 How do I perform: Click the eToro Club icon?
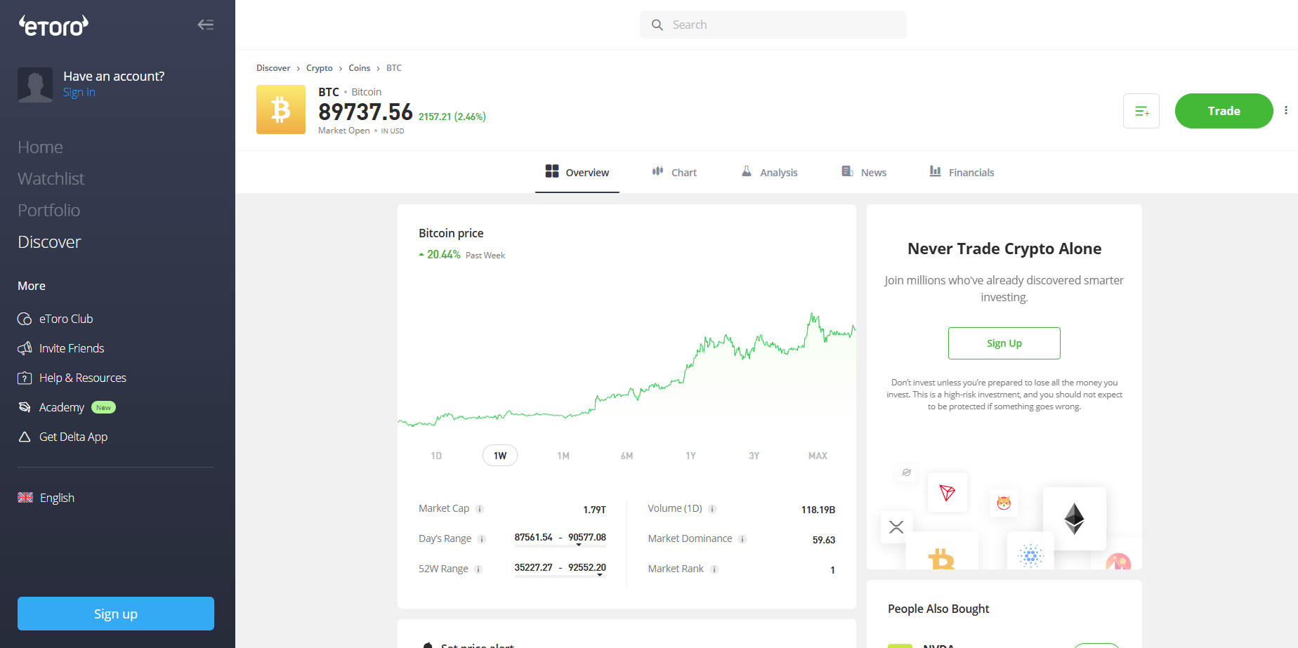pos(25,319)
